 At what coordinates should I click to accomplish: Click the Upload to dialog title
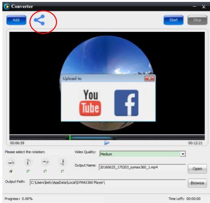pos(72,79)
